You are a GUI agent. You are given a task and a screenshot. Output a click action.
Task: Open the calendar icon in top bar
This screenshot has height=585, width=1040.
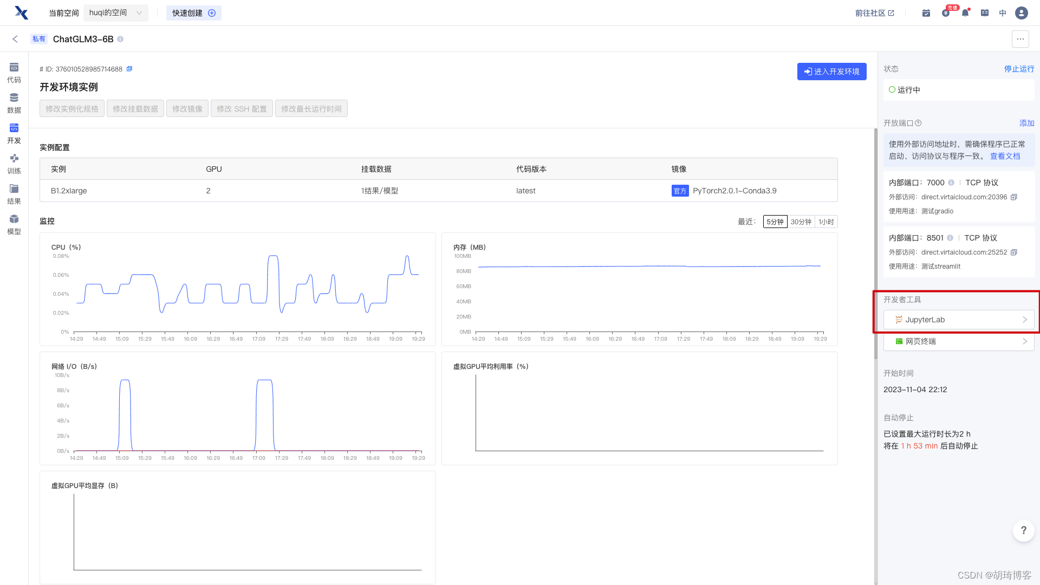tap(926, 13)
